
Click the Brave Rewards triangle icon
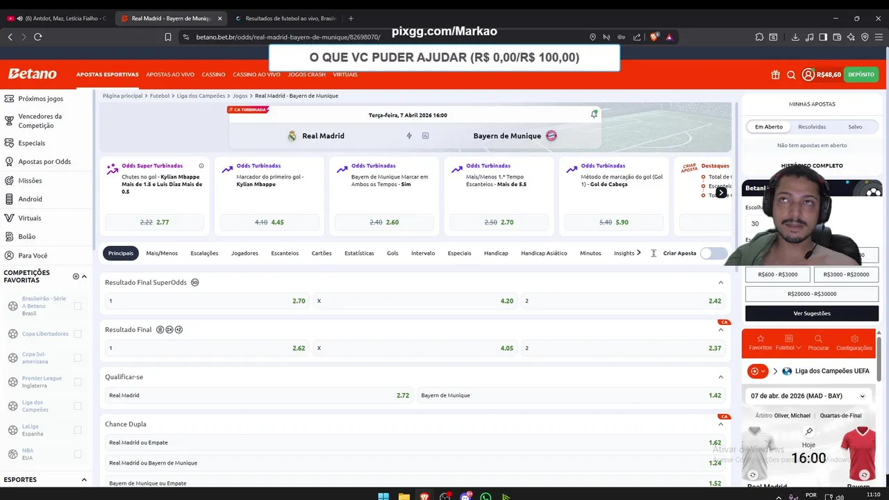click(x=669, y=37)
